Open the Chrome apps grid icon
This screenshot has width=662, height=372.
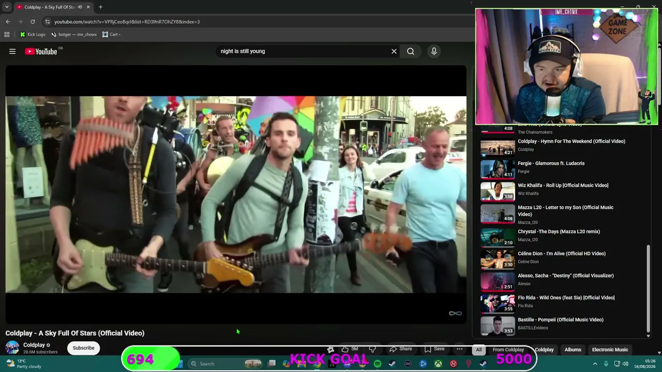[7, 35]
